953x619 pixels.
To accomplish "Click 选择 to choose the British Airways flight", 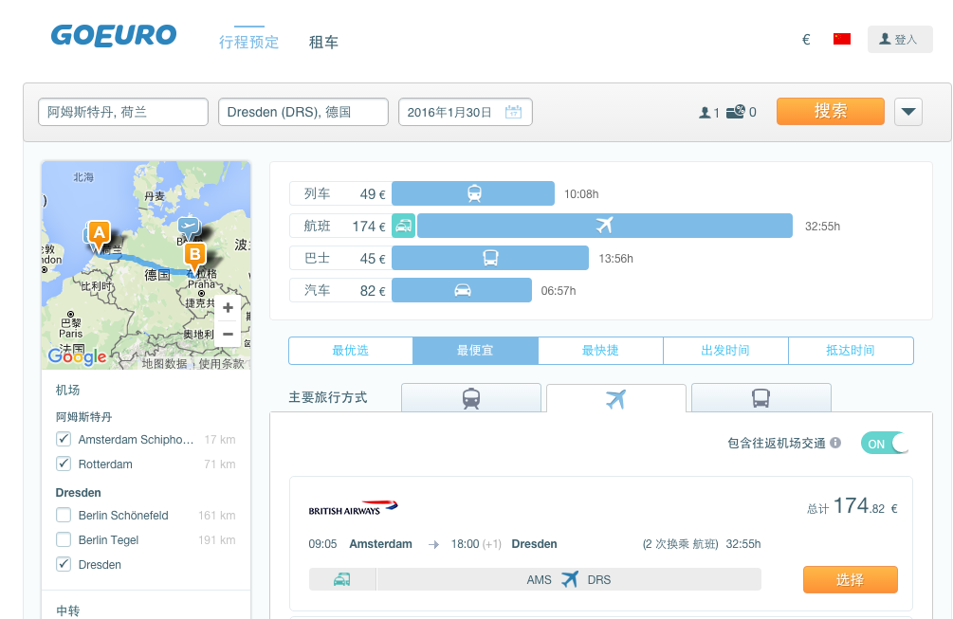I will (851, 579).
